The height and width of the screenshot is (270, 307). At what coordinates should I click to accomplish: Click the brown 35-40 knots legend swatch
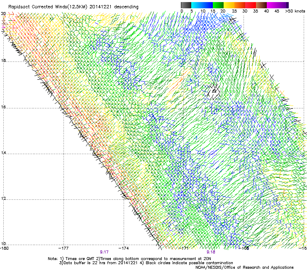tap(261, 5)
